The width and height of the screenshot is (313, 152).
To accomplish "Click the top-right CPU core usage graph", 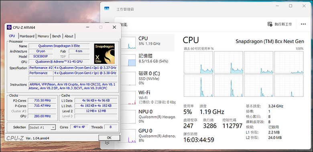I will (289, 62).
